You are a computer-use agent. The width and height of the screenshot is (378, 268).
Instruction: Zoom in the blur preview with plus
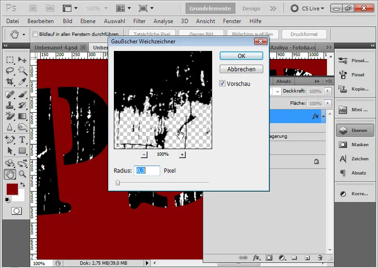pos(182,155)
